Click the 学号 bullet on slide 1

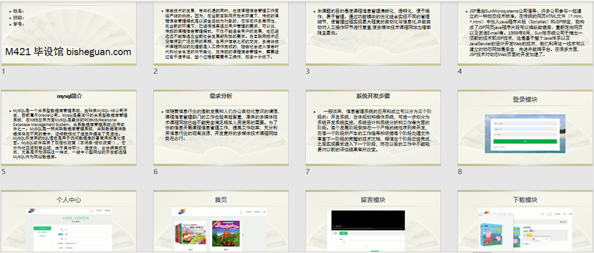coord(19,25)
